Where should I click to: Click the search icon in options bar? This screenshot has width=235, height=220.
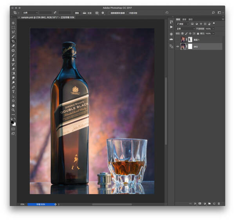pyautogui.click(x=213, y=13)
